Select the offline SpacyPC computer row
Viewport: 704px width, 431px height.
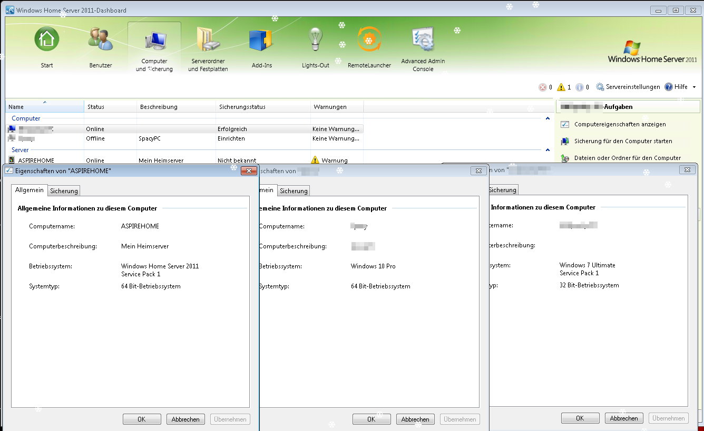coord(184,138)
